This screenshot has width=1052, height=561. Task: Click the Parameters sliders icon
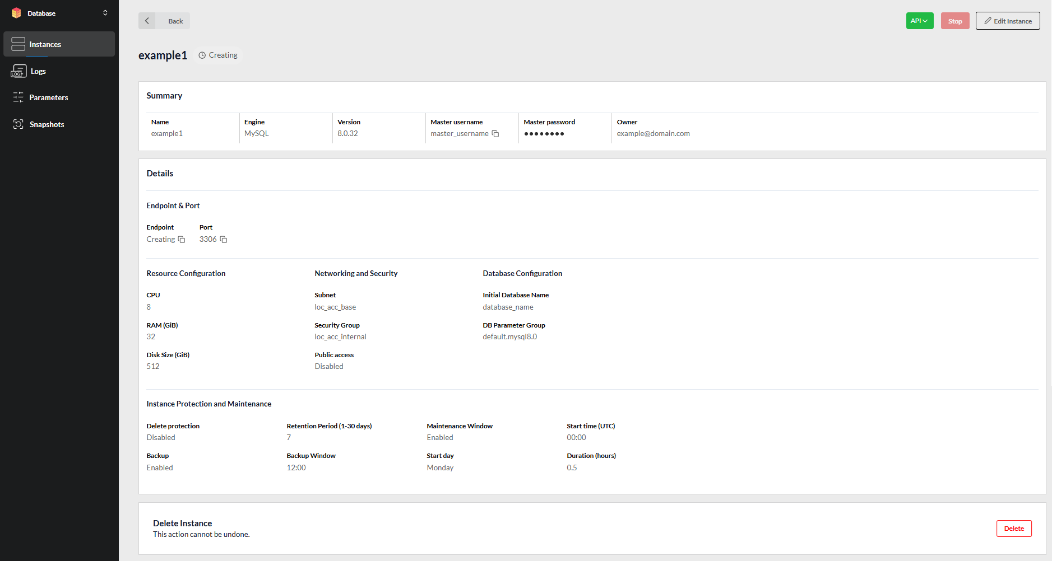[18, 97]
